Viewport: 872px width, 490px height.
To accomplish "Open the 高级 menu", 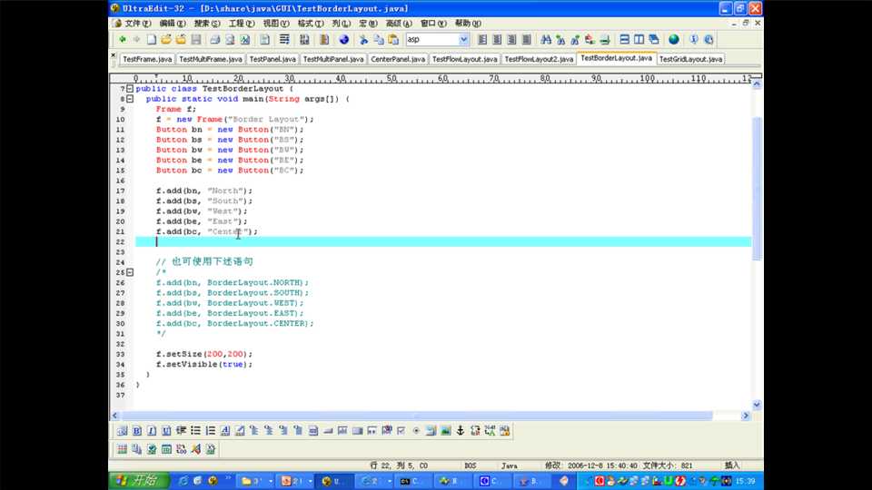I will tap(399, 24).
